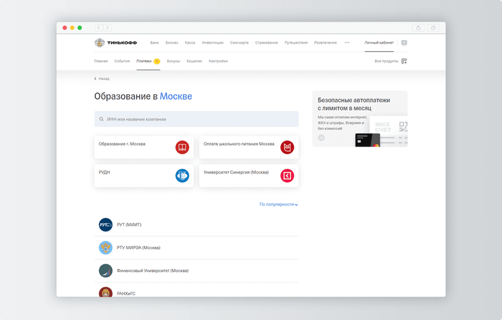Screen dimensions: 502x320
Task: Click the Синергия university red icon
Action: click(287, 175)
